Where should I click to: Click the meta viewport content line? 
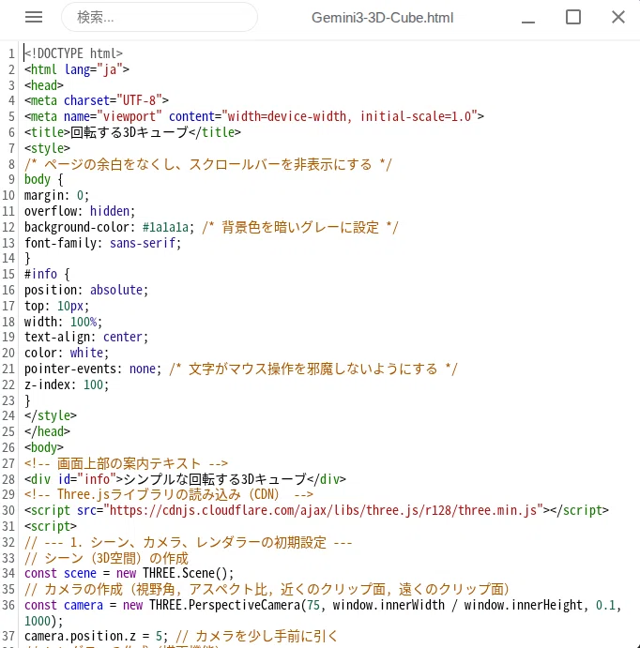tap(254, 116)
